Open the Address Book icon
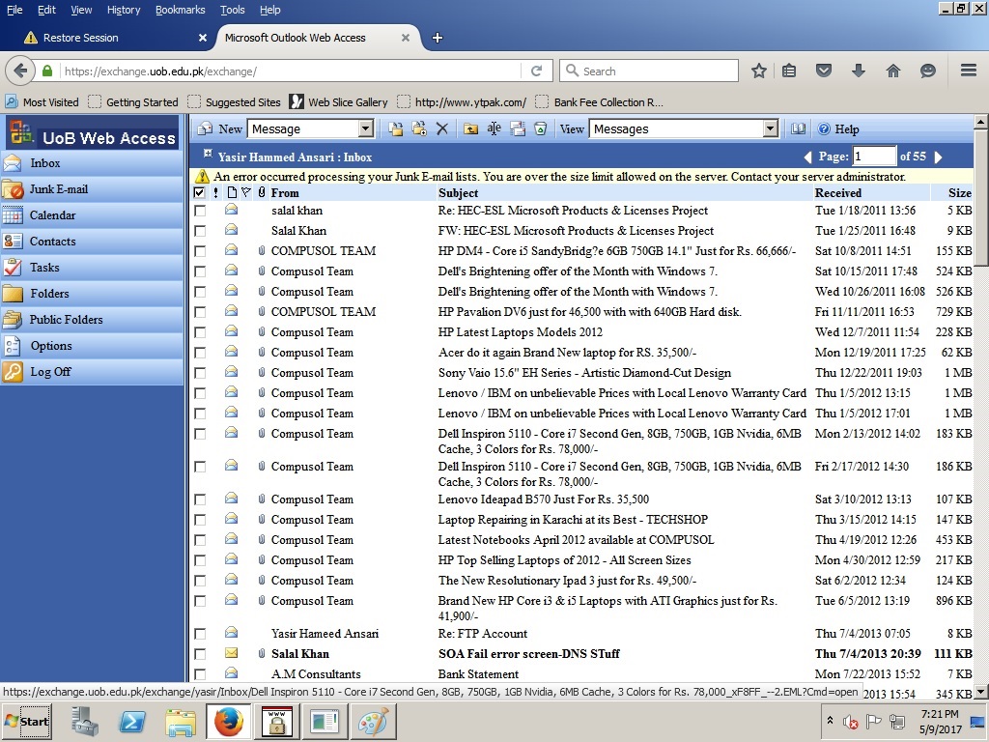 799,128
